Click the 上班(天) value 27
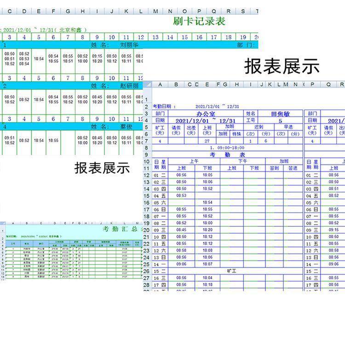 [x=207, y=141]
